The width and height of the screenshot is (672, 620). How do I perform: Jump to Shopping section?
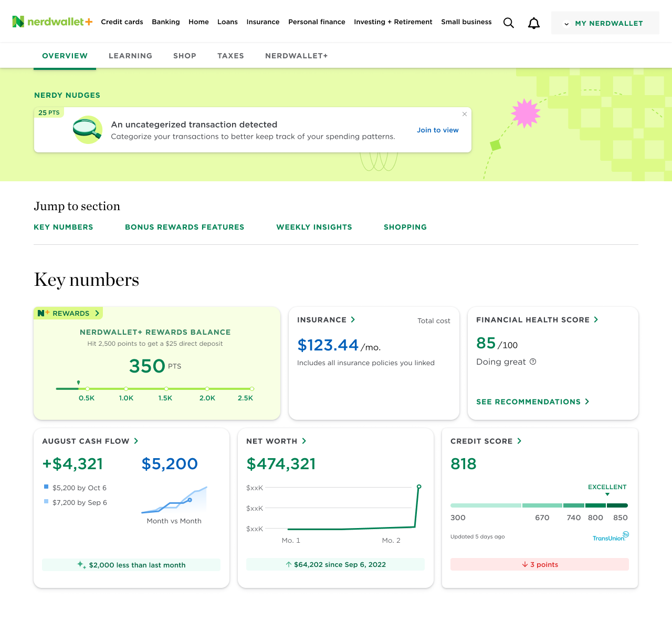(405, 227)
